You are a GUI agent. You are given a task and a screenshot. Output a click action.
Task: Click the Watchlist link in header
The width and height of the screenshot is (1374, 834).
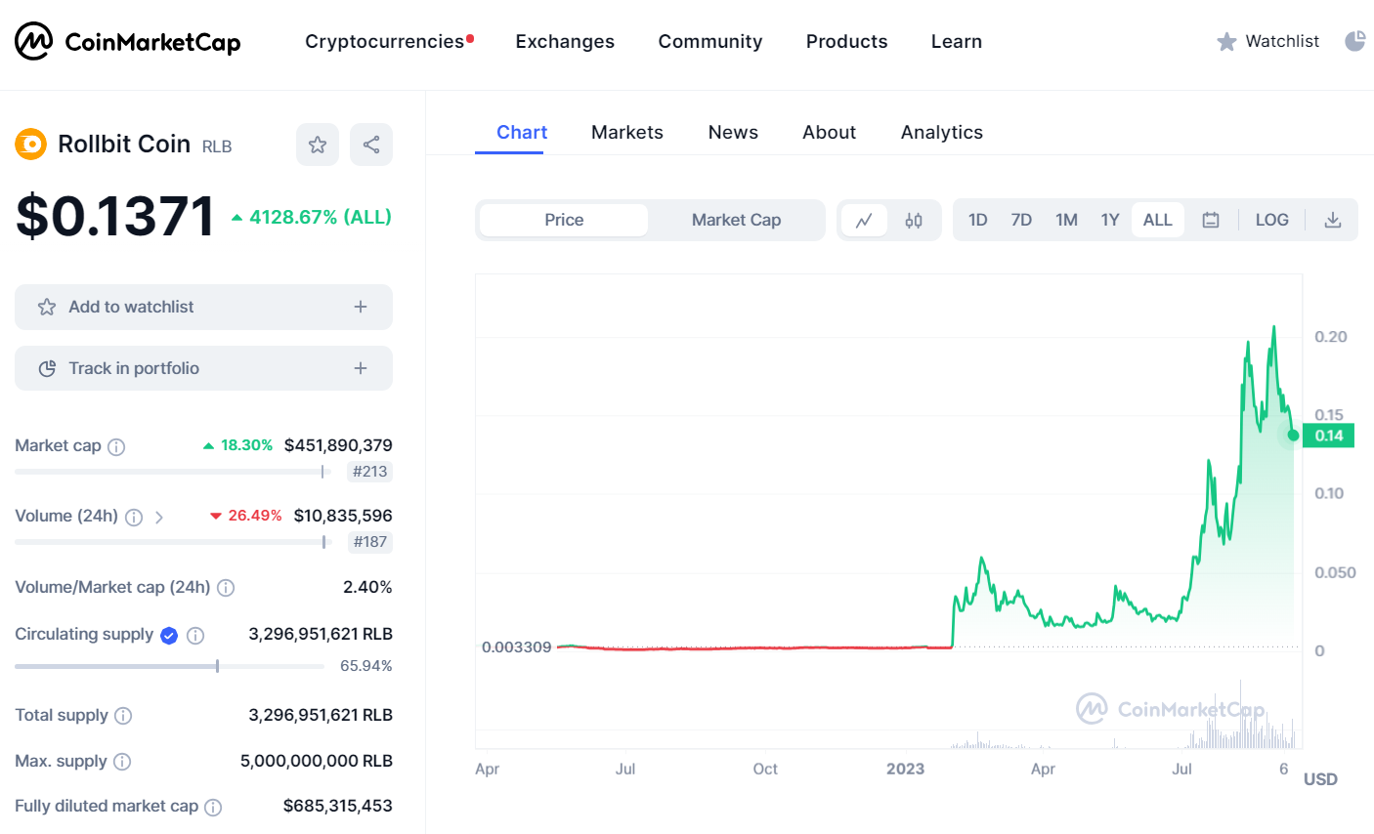point(1282,41)
